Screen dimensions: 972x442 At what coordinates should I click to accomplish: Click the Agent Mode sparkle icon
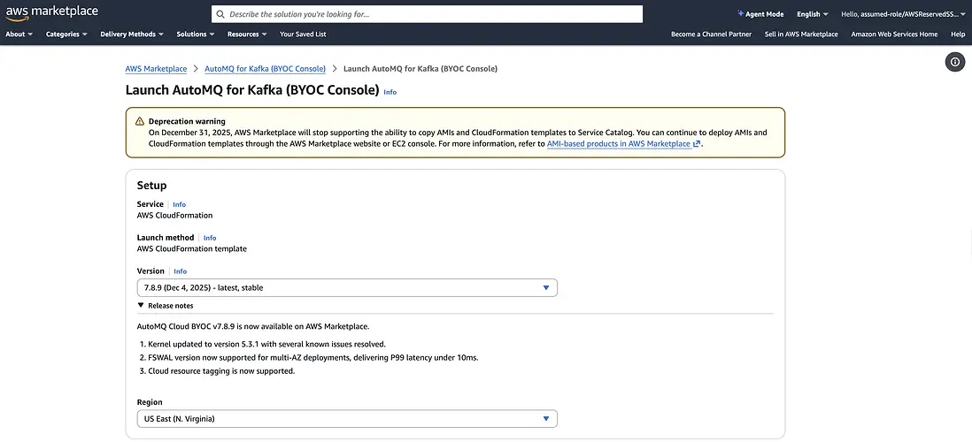tap(740, 14)
